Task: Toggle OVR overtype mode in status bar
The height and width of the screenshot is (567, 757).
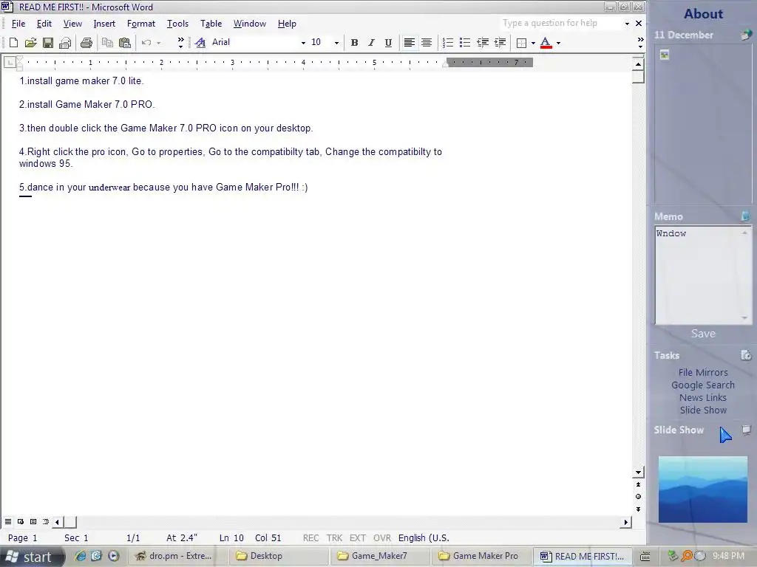Action: 382,538
